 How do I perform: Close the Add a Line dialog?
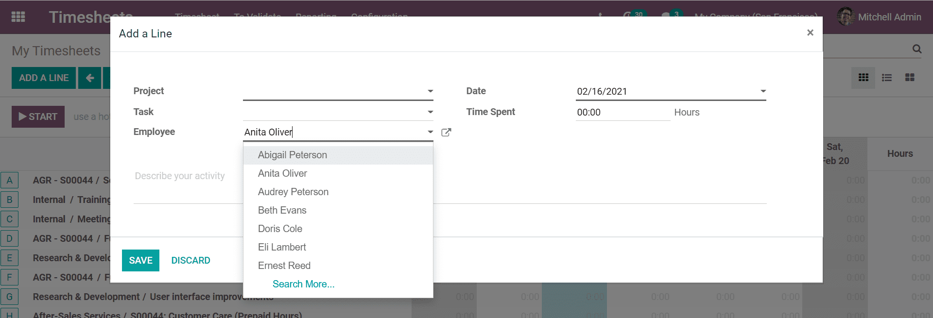[x=810, y=33]
